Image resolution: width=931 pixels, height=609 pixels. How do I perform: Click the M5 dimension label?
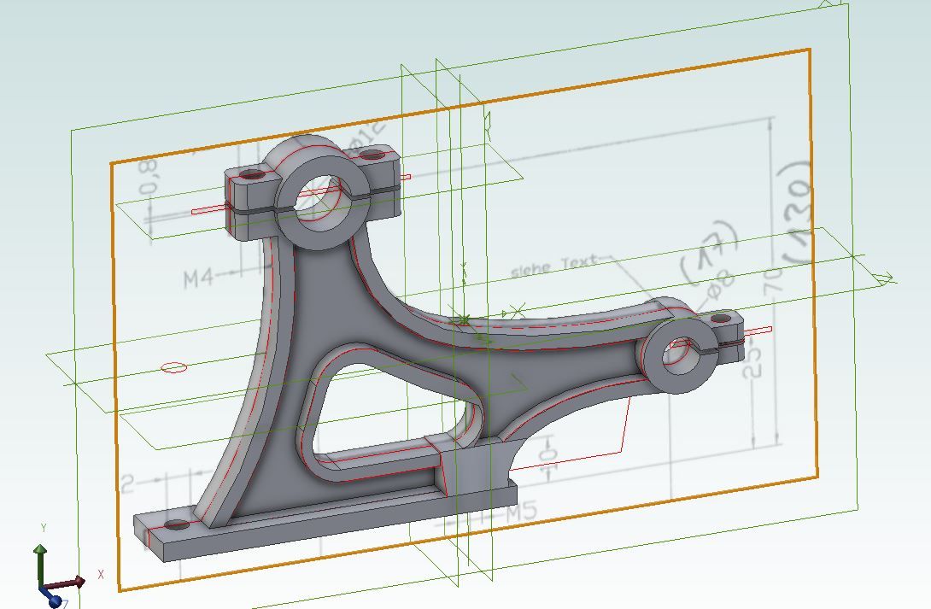(522, 512)
